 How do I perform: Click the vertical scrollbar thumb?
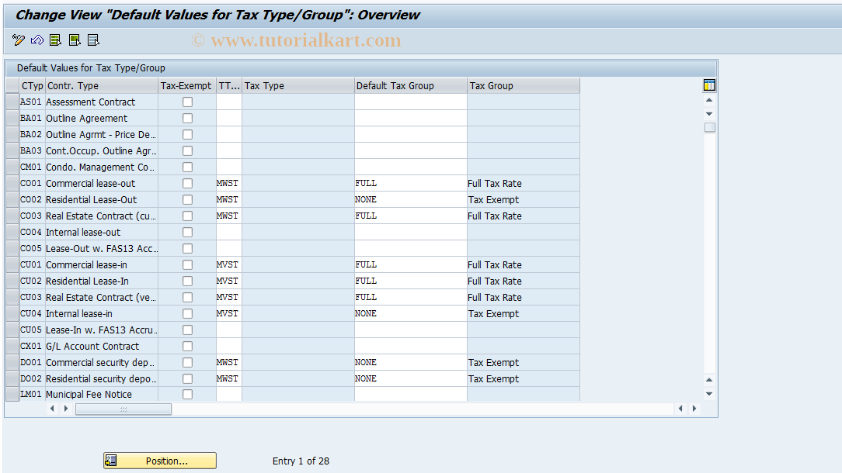point(709,127)
